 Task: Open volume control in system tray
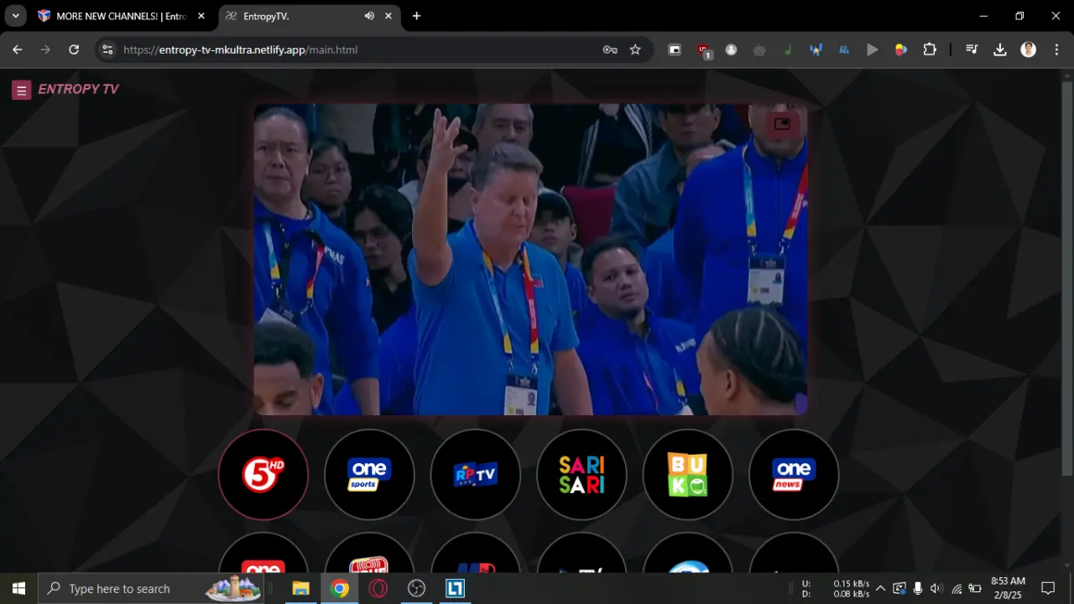(936, 588)
